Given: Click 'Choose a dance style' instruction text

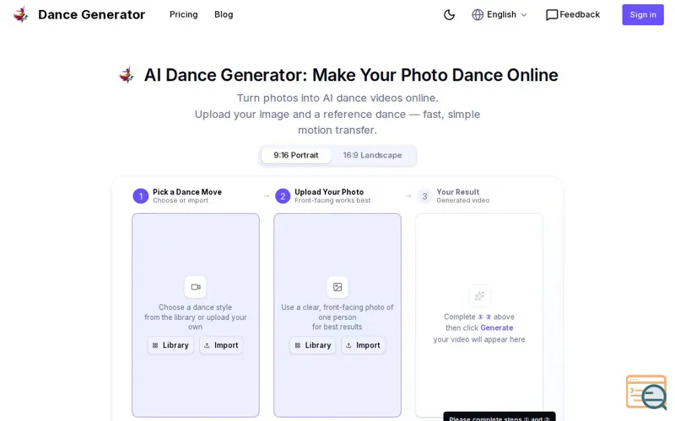Looking at the screenshot, I should coord(195,307).
